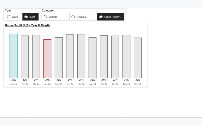This screenshot has width=202, height=126.
Task: Click the Category slicer header
Action: click(48, 11)
